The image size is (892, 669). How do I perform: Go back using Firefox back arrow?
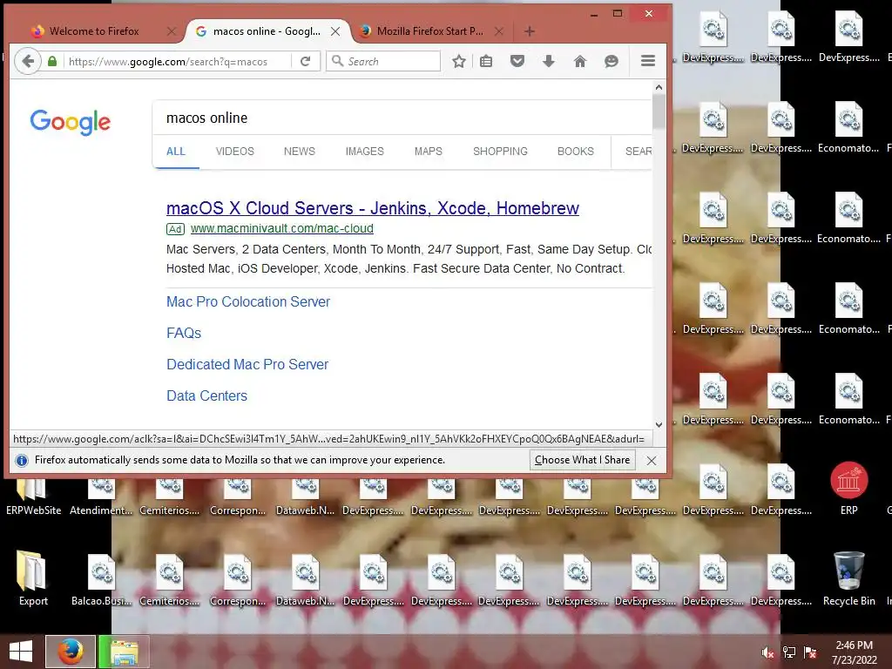click(27, 62)
